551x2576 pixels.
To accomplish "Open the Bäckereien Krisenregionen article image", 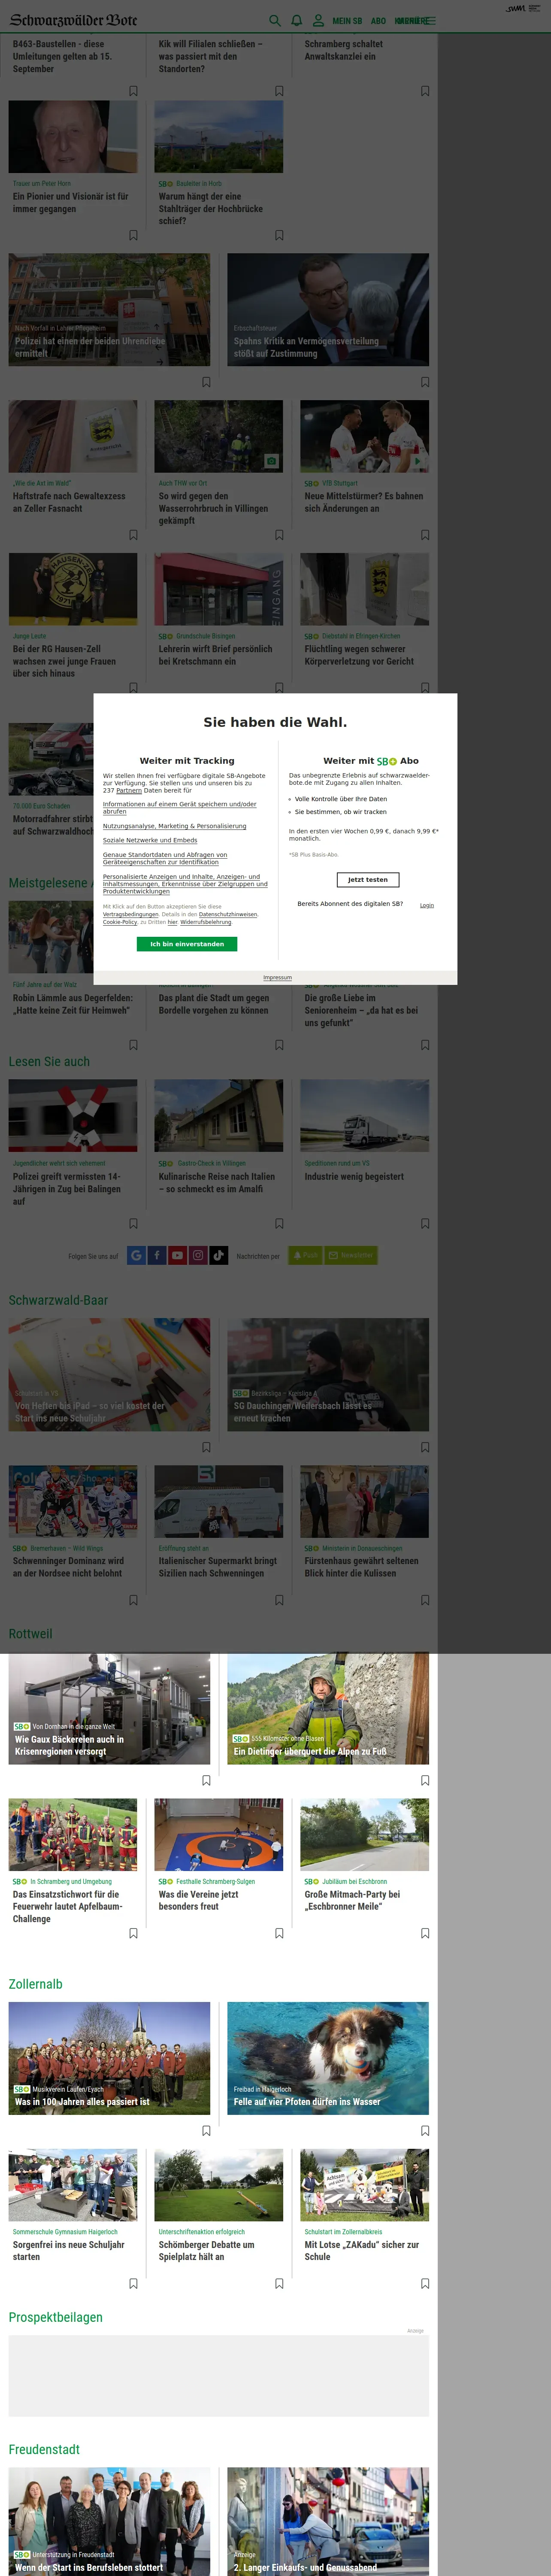I will click(x=110, y=1708).
